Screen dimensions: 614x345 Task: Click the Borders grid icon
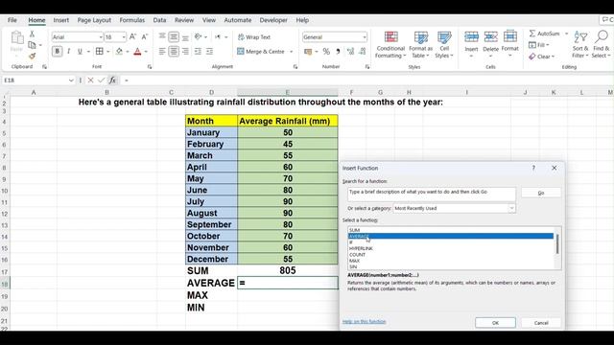(x=100, y=51)
